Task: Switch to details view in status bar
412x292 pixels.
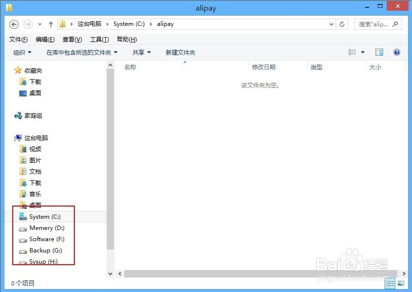Action: click(x=390, y=283)
